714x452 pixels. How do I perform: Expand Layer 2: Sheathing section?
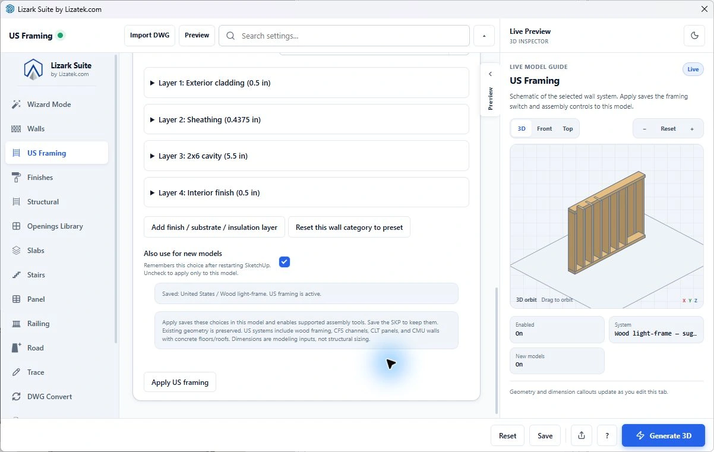pos(307,119)
